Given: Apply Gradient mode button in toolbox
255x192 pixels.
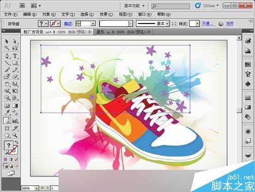Looking at the screenshot, I should click(x=11, y=159).
